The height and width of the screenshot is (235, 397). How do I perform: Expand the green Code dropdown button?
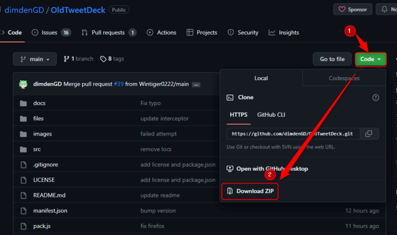pos(371,59)
